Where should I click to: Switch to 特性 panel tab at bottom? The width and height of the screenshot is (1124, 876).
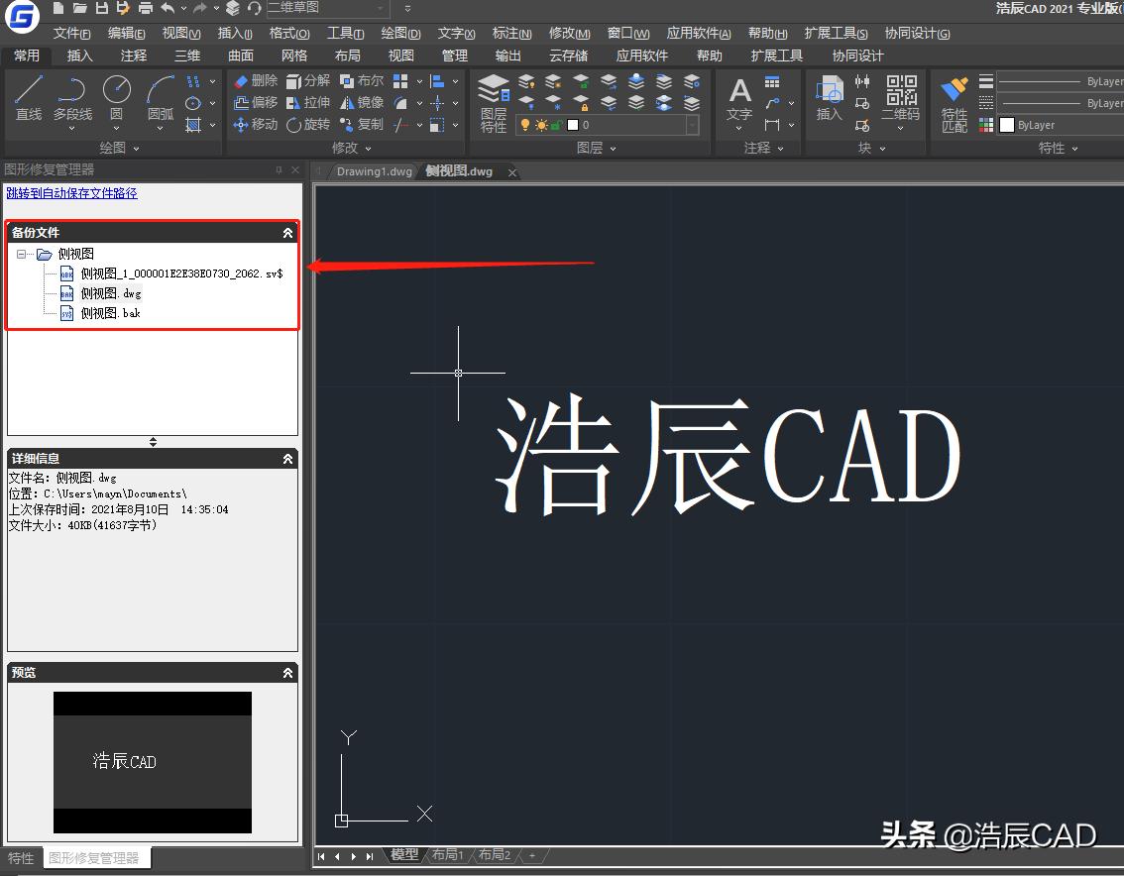(21, 858)
